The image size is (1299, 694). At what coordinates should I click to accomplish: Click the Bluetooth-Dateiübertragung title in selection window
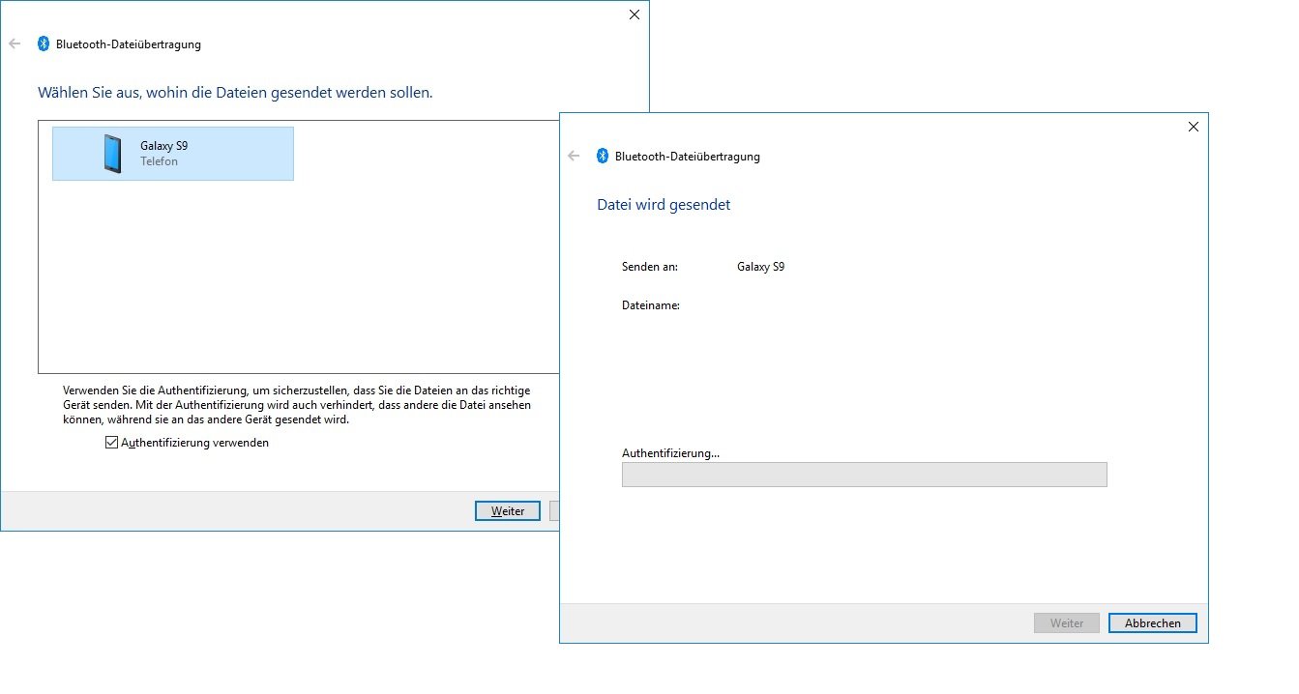pos(129,44)
